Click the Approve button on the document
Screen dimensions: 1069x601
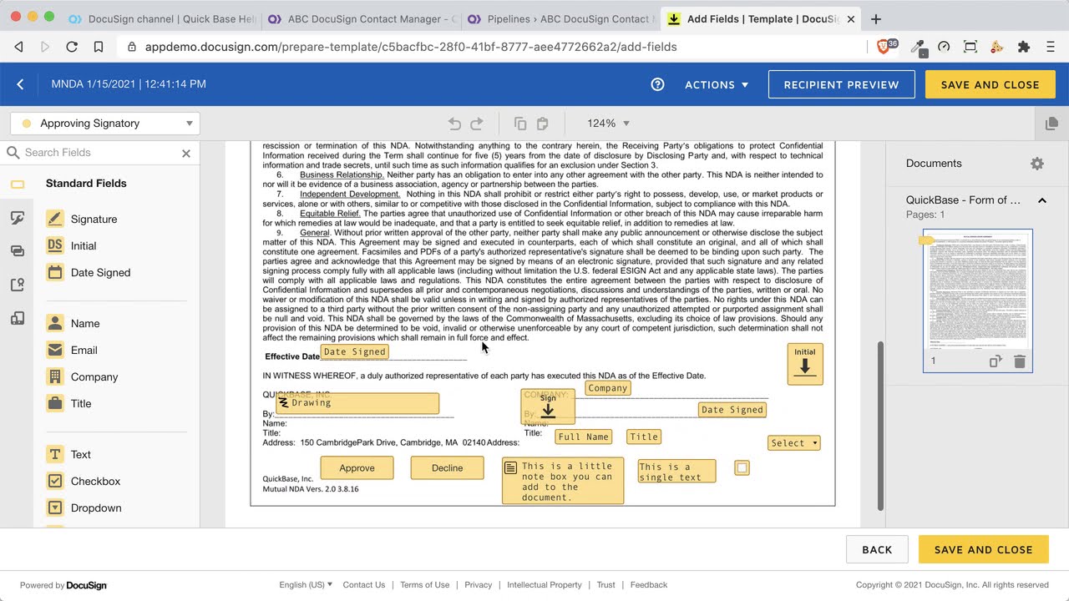pyautogui.click(x=357, y=467)
